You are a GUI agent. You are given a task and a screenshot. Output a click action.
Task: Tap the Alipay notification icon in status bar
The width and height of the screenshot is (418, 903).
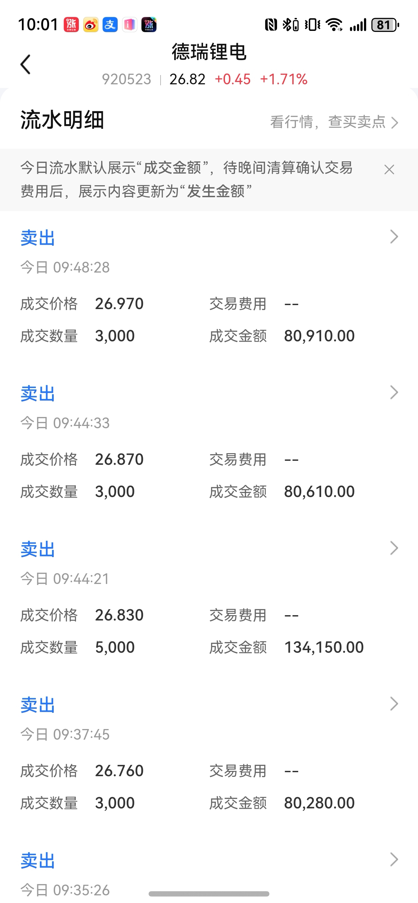pyautogui.click(x=110, y=25)
